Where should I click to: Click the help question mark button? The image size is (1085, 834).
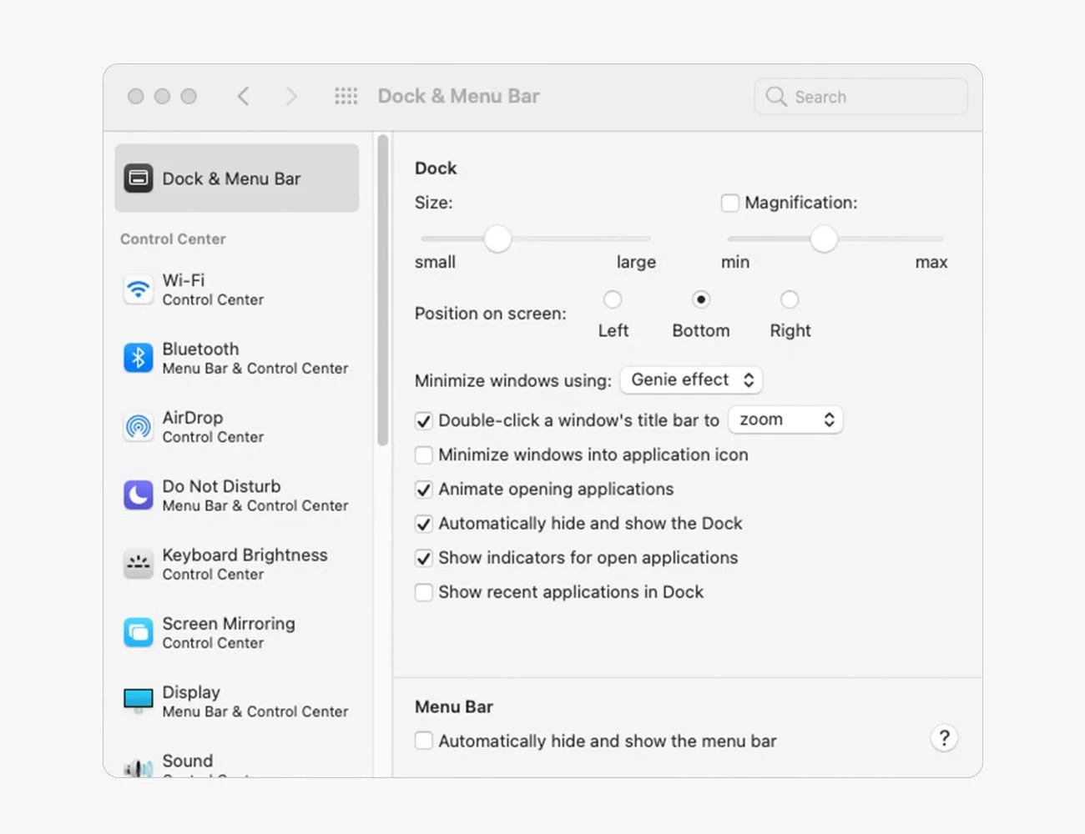coord(944,738)
